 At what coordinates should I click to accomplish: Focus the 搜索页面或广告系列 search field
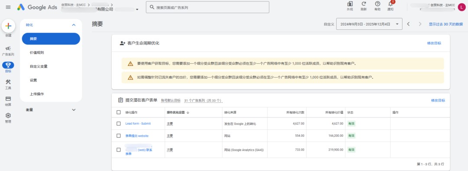[208, 7]
